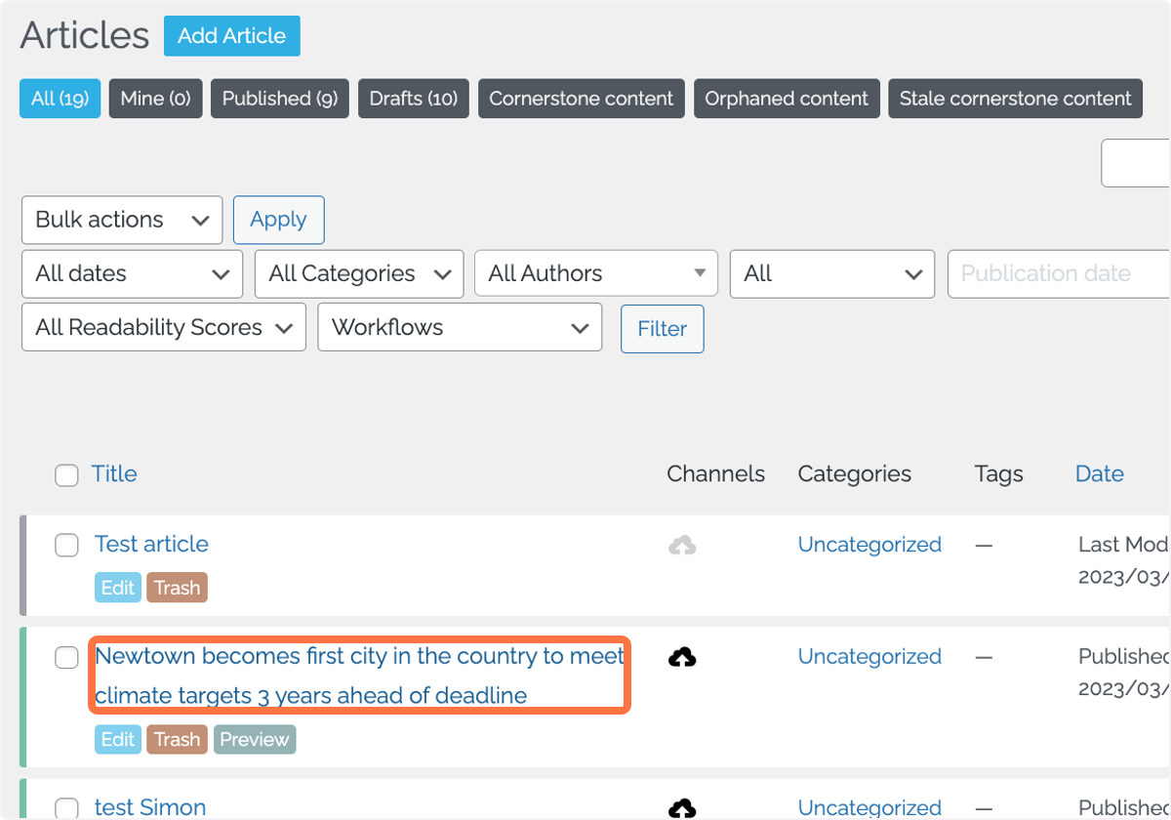1171x820 pixels.
Task: Open the Test article title link
Action: (151, 544)
